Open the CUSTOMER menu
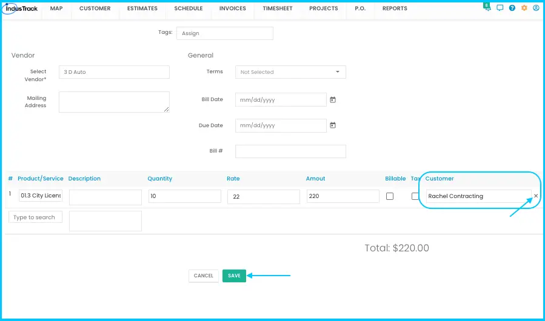The width and height of the screenshot is (545, 321). point(95,8)
